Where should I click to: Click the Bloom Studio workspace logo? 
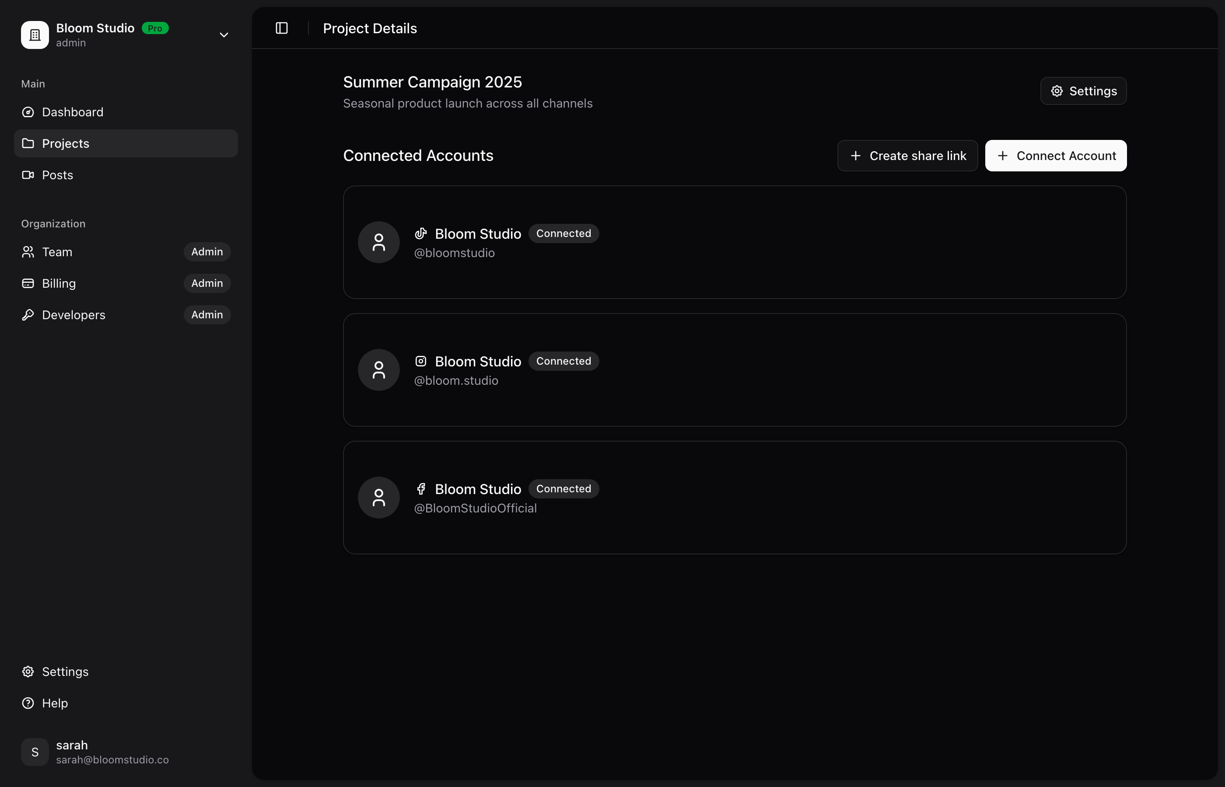tap(34, 35)
